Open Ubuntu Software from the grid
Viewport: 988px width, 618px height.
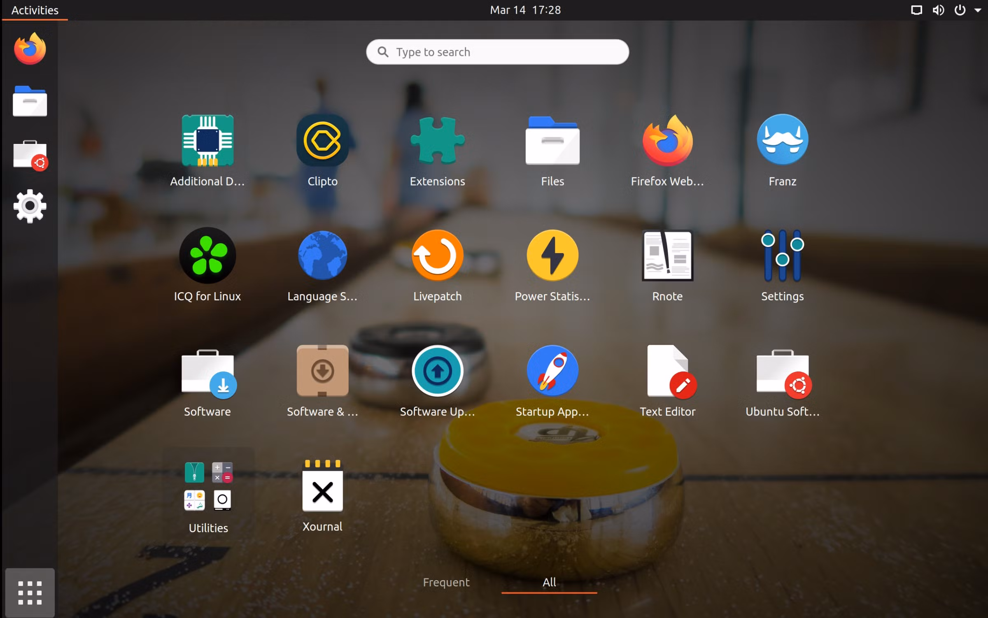pyautogui.click(x=783, y=374)
